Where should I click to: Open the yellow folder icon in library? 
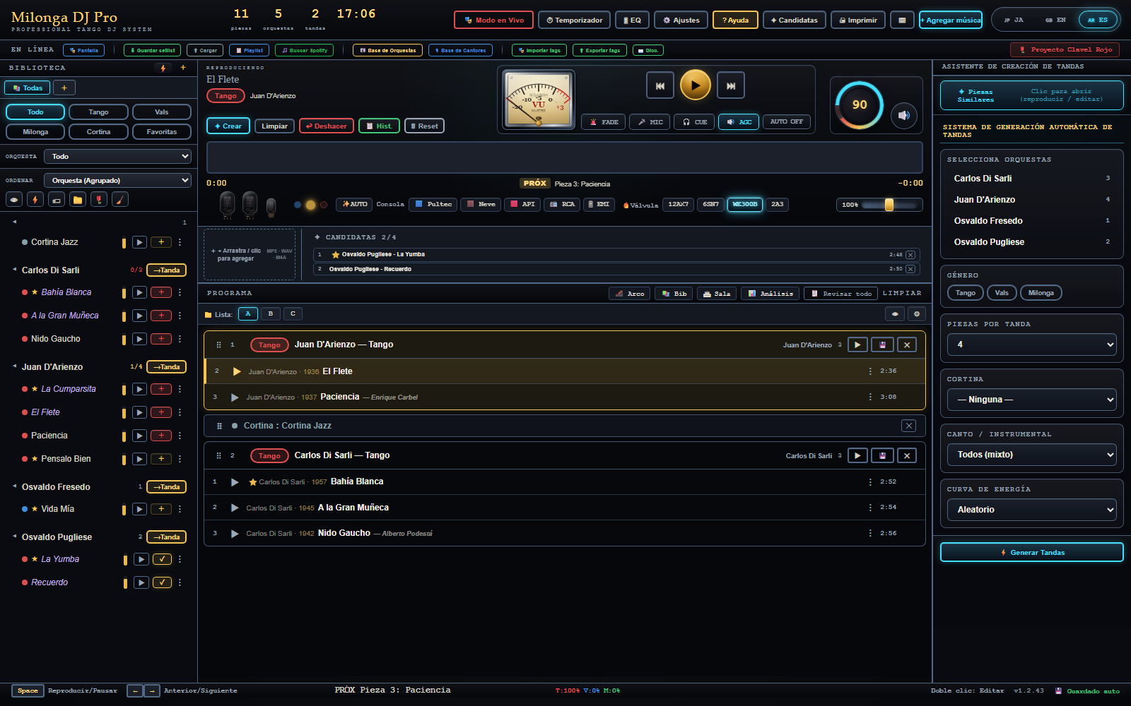pos(78,200)
